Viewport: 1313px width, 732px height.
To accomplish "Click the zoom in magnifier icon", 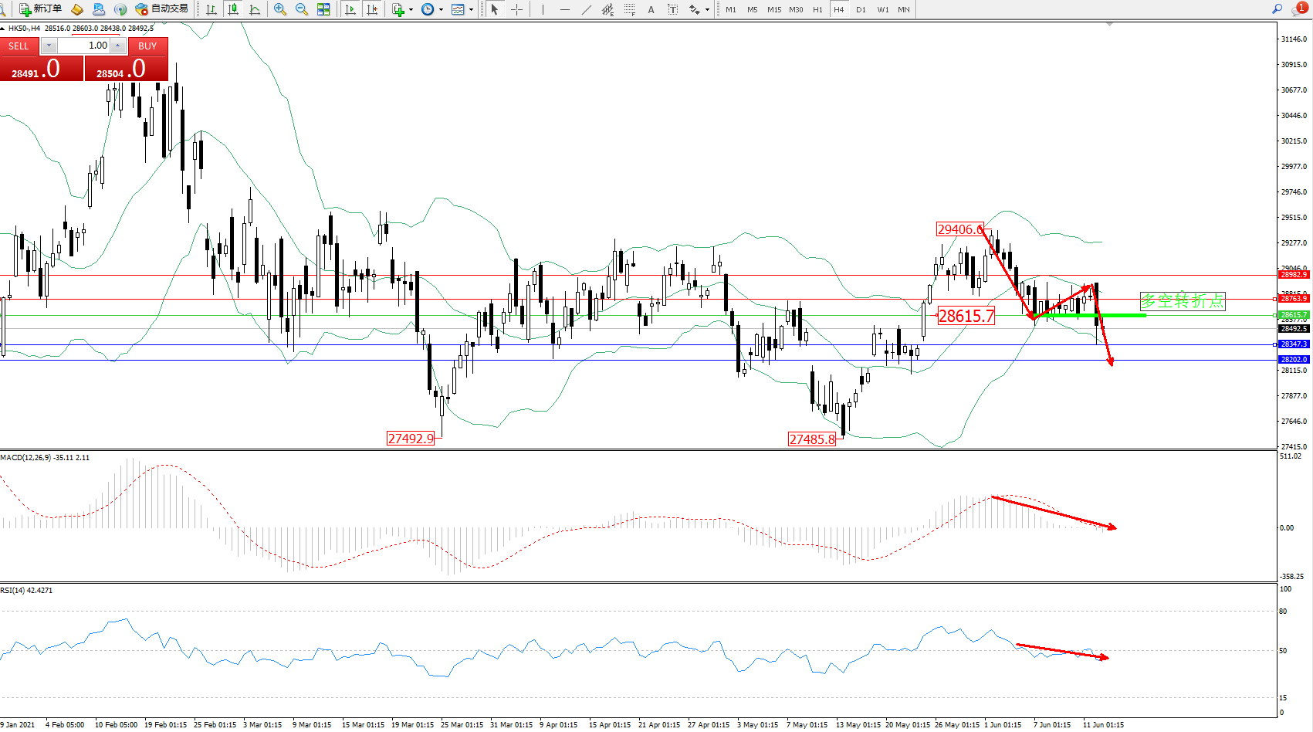I will pyautogui.click(x=280, y=9).
